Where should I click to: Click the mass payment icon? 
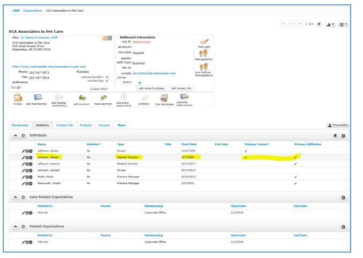click(x=103, y=97)
